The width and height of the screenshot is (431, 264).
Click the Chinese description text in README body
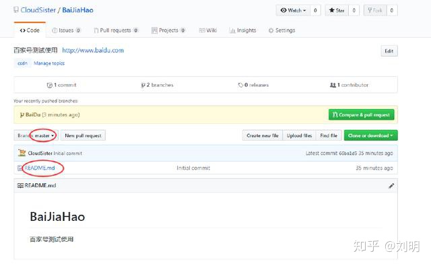click(51, 239)
